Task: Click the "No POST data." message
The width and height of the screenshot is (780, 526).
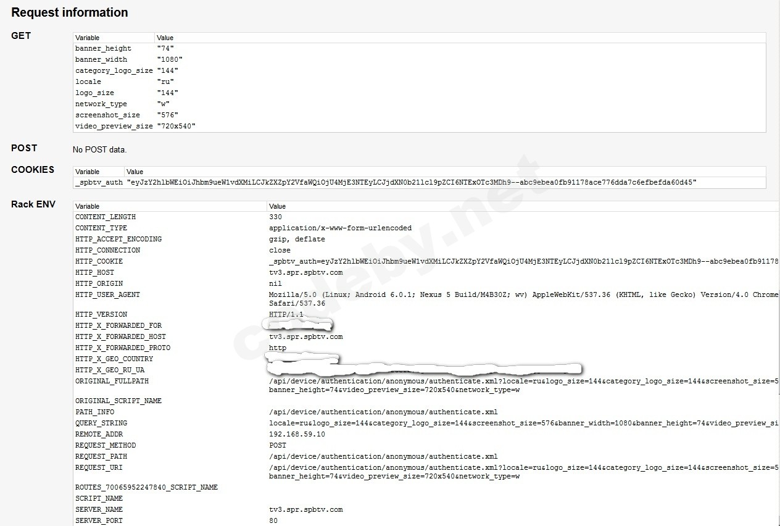Action: pyautogui.click(x=99, y=149)
